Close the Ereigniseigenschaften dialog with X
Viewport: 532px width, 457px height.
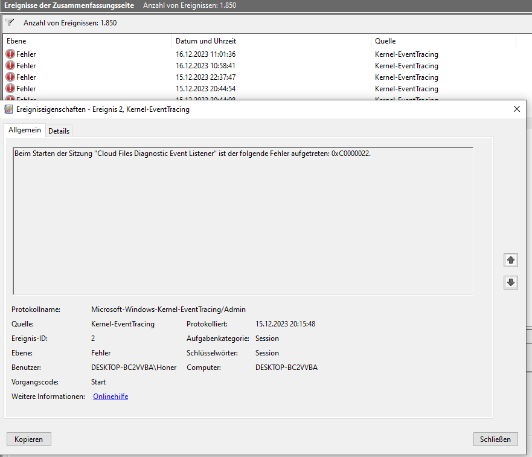517,109
